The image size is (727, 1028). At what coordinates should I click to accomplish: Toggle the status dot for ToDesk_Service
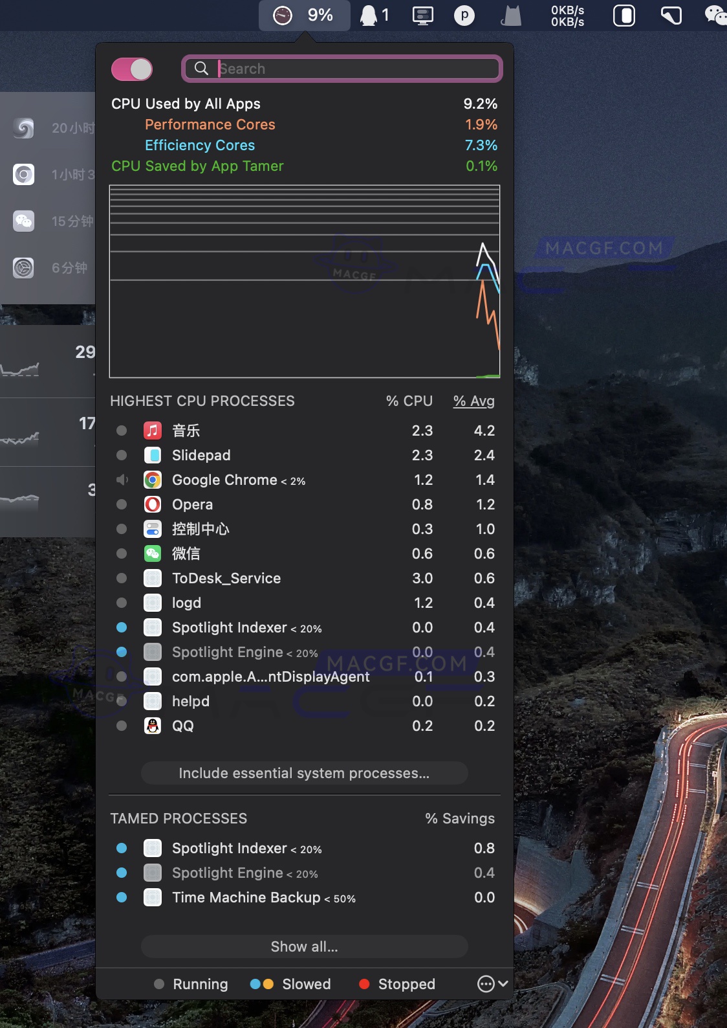(x=122, y=578)
